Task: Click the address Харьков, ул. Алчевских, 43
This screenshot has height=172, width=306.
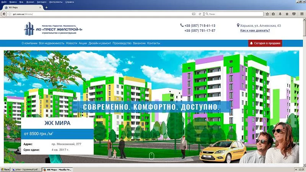Action: (x=260, y=26)
